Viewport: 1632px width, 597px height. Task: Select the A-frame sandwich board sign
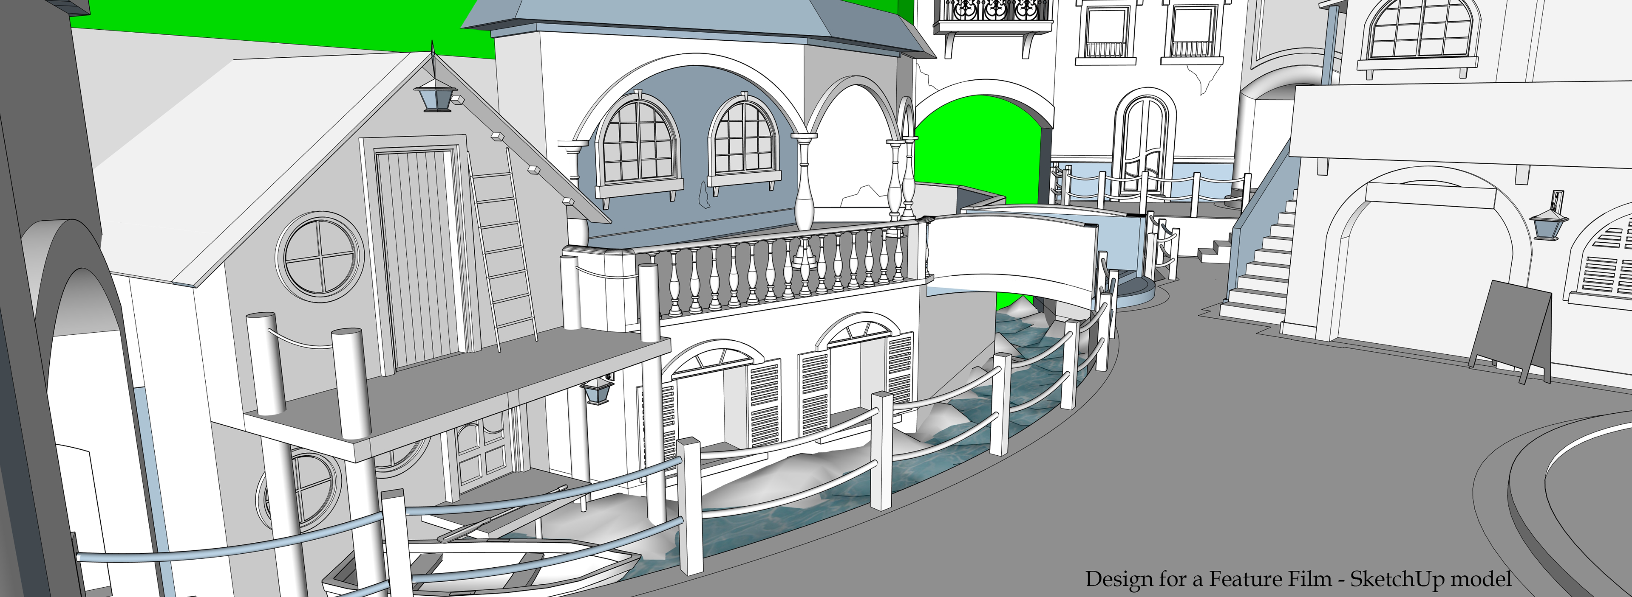coord(1511,332)
